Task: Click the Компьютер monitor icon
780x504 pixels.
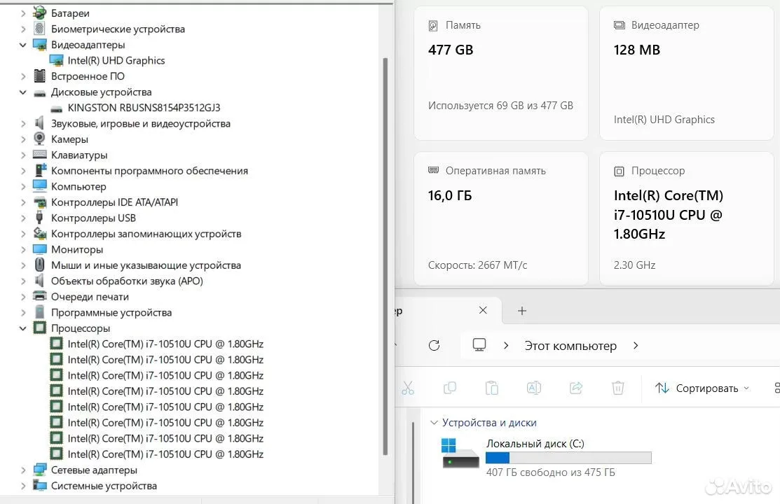Action: tap(40, 186)
